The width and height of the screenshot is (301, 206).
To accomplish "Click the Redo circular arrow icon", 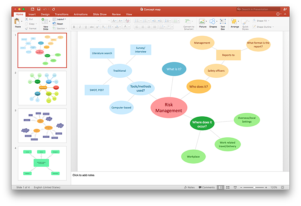I will (x=53, y=9).
